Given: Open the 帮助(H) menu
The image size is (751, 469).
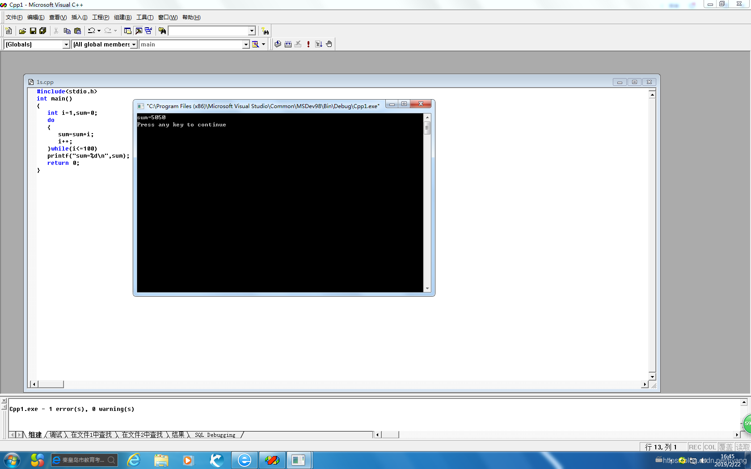Looking at the screenshot, I should click(191, 17).
